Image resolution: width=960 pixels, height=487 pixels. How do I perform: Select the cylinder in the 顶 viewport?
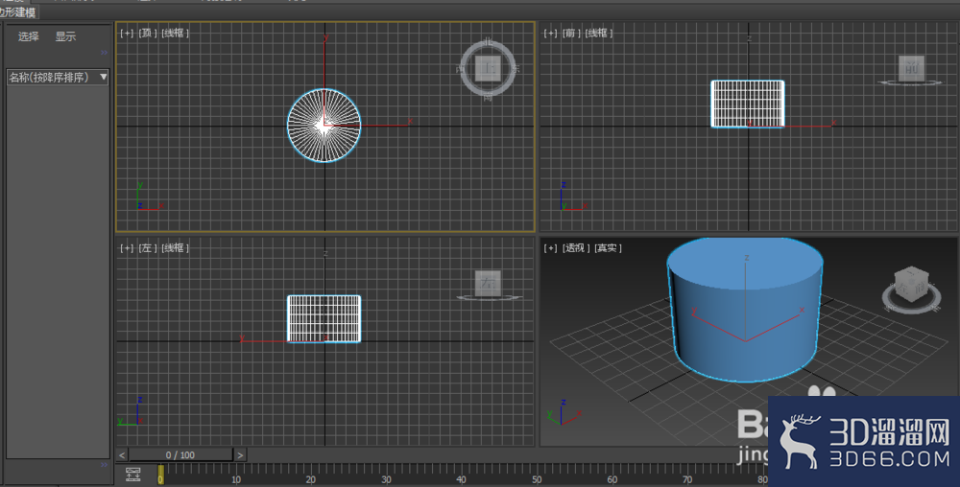[x=324, y=126]
